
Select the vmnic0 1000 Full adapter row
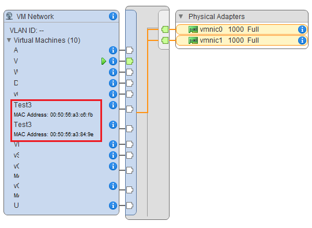coord(242,29)
